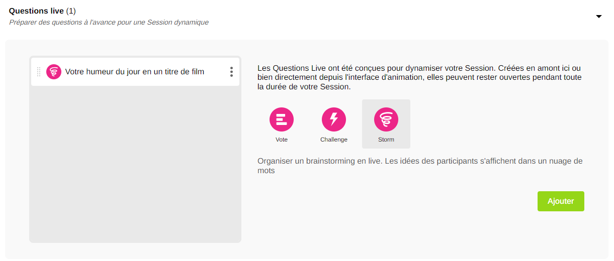Click the subtitle "Préparer des questions à l'avance"
The image size is (614, 261).
tap(109, 22)
